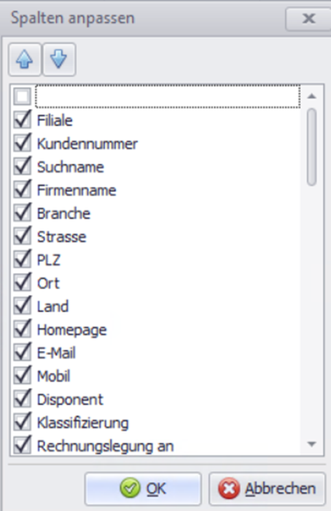Select the Strasse list entry
This screenshot has height=511, width=331.
click(61, 237)
